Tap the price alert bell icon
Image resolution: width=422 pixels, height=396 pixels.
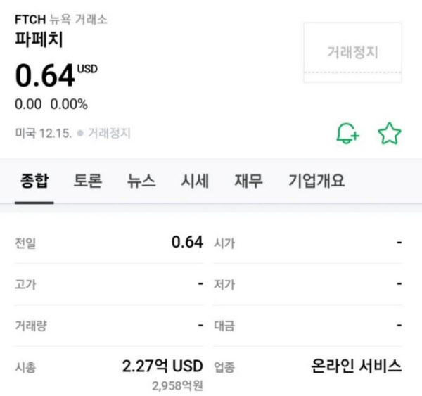347,134
